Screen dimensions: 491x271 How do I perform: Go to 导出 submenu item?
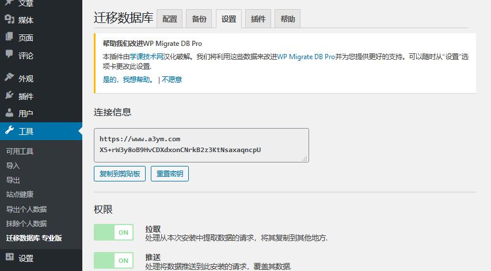13,180
